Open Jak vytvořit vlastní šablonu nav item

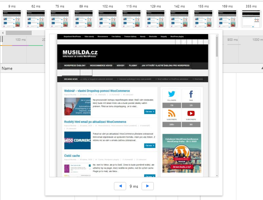tap(165, 66)
